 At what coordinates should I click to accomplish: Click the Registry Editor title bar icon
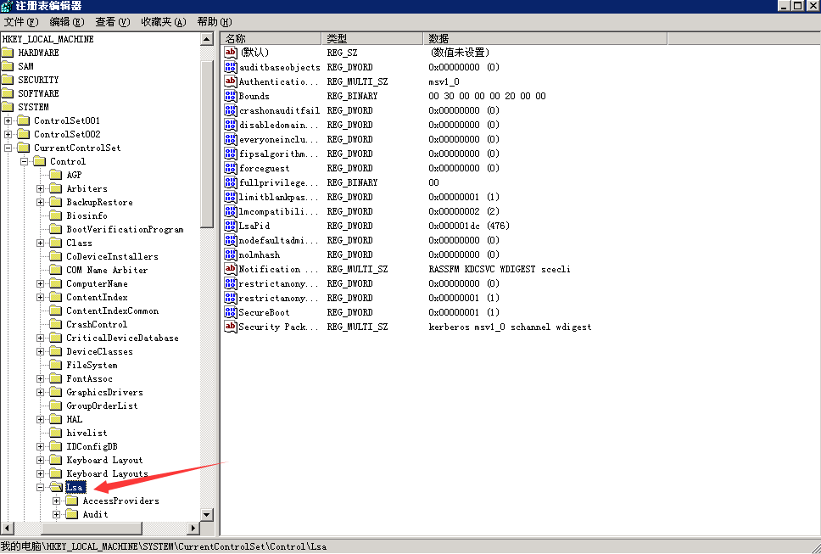pyautogui.click(x=7, y=6)
